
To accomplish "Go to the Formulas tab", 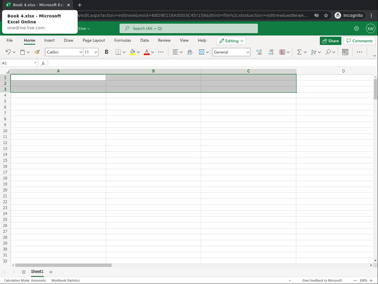I will click(x=123, y=41).
